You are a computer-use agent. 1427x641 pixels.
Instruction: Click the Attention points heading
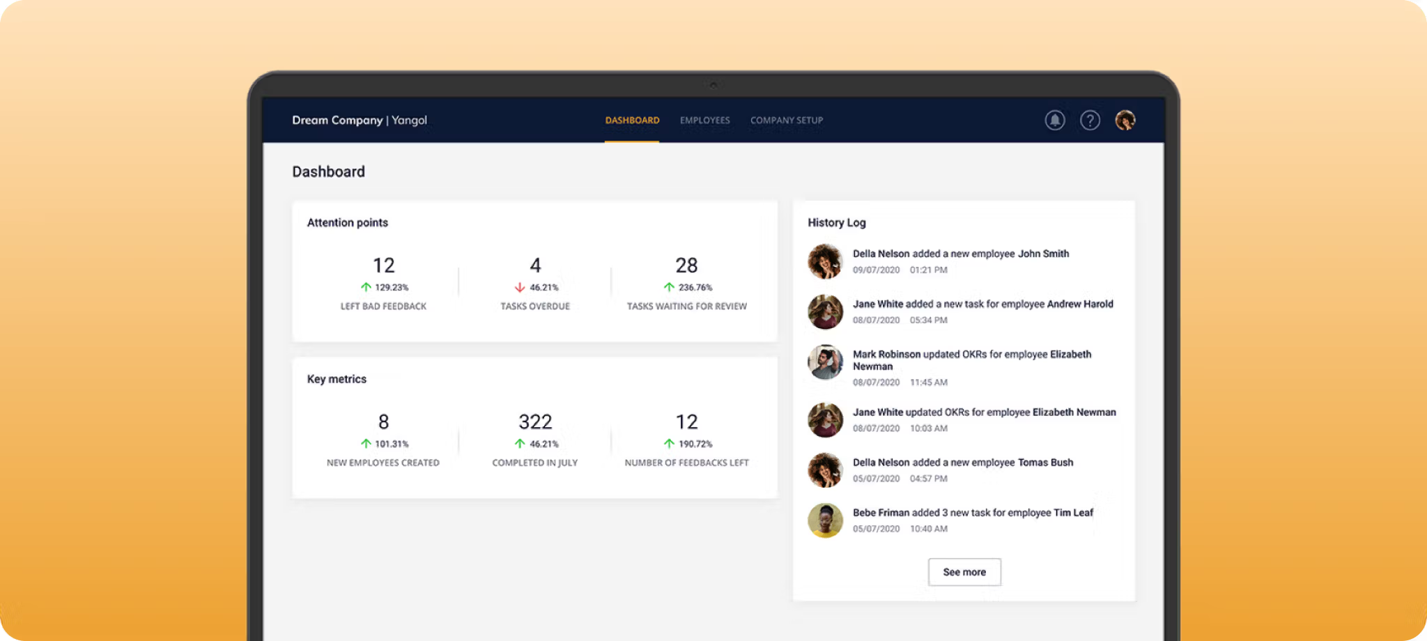[348, 223]
